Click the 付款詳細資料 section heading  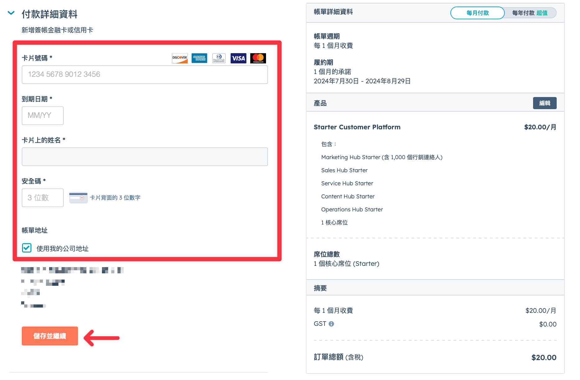tap(49, 14)
